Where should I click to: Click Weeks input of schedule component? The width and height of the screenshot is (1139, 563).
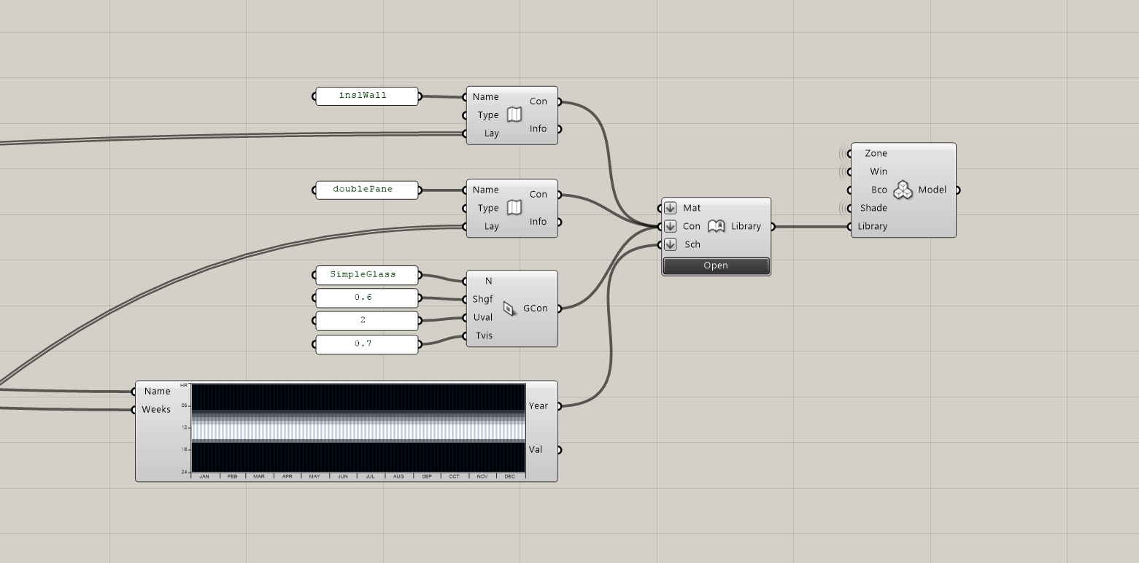(156, 410)
